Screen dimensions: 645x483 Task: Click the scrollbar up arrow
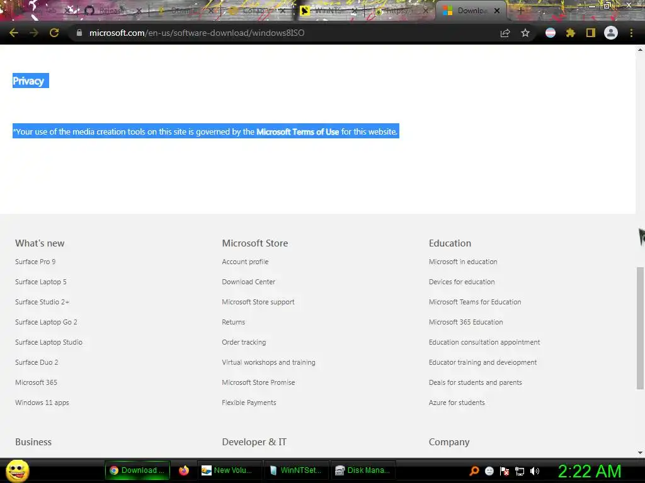[640, 50]
